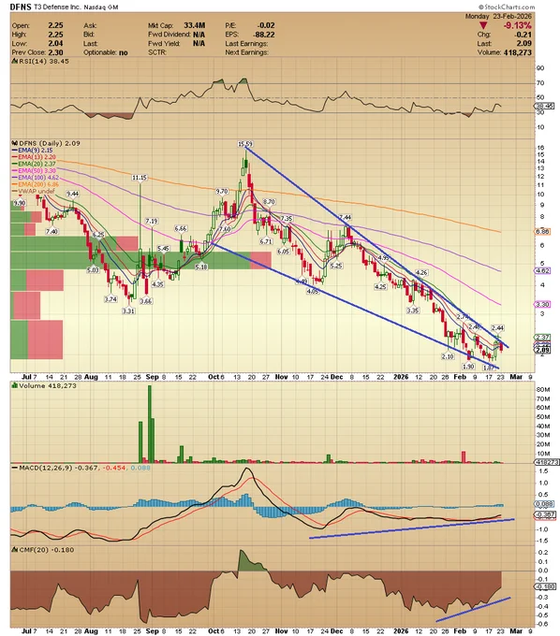Click the 15.59 peak price label

click(245, 144)
